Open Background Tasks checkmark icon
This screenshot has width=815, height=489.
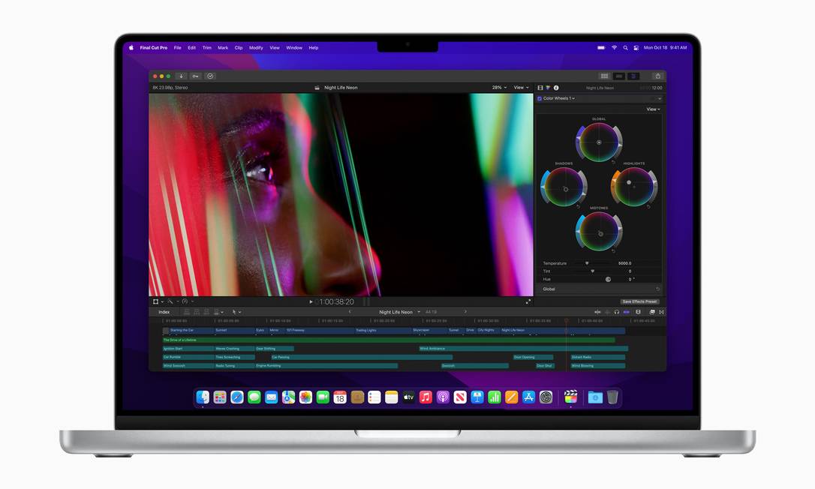pos(210,76)
